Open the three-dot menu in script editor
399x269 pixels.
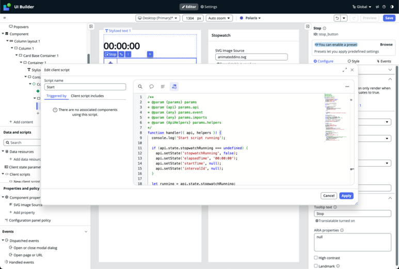click(347, 87)
